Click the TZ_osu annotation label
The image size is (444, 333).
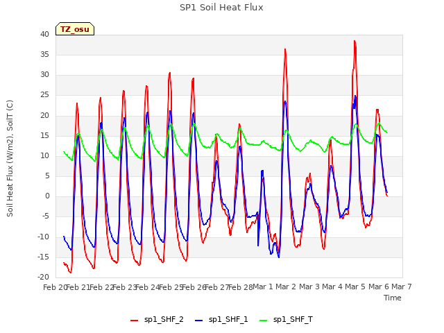75,29
